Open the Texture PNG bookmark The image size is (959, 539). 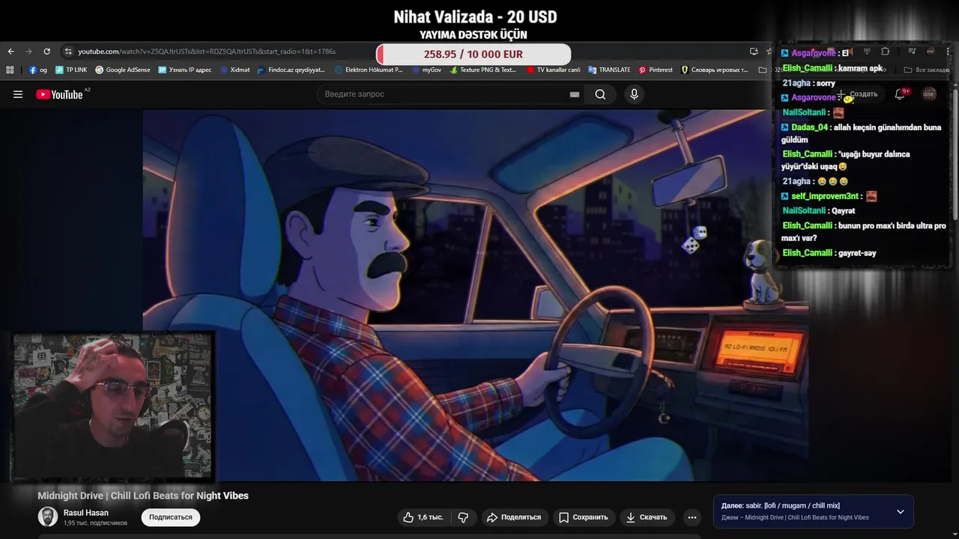point(483,70)
